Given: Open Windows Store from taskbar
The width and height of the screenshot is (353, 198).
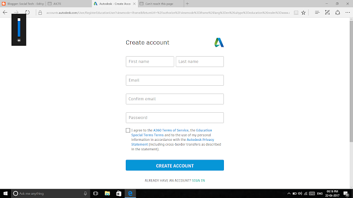Looking at the screenshot, I should tap(119, 194).
